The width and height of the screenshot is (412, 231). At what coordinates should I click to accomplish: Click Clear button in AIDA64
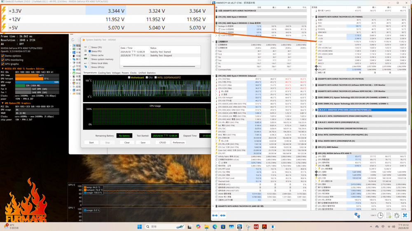click(x=127, y=142)
